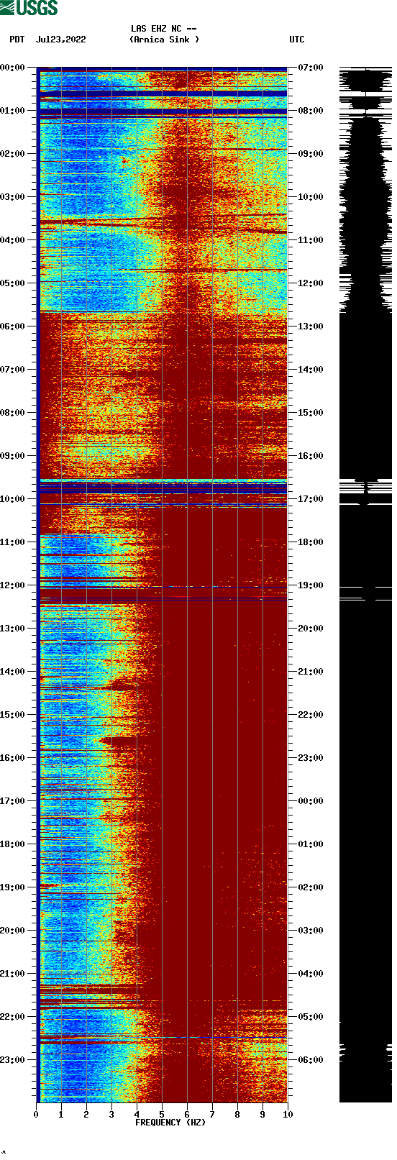Screen dimensions: 397x1160
Task: Click the 07:00 UTC time label
Action: (x=311, y=68)
